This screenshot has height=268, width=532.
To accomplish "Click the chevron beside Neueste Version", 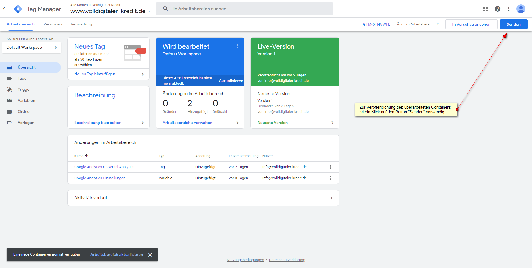I will (x=332, y=123).
